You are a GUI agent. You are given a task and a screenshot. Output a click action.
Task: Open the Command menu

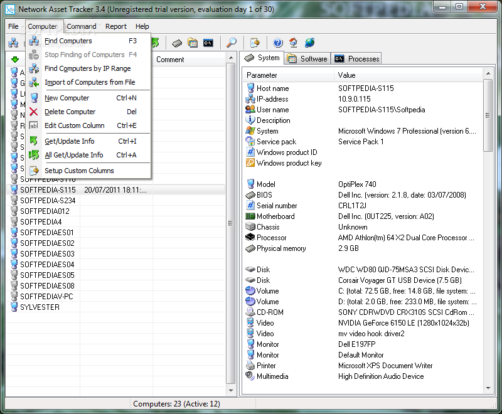[x=82, y=26]
